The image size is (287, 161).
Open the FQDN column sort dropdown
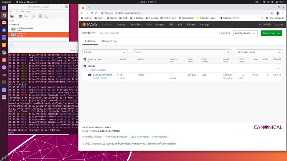95,59
